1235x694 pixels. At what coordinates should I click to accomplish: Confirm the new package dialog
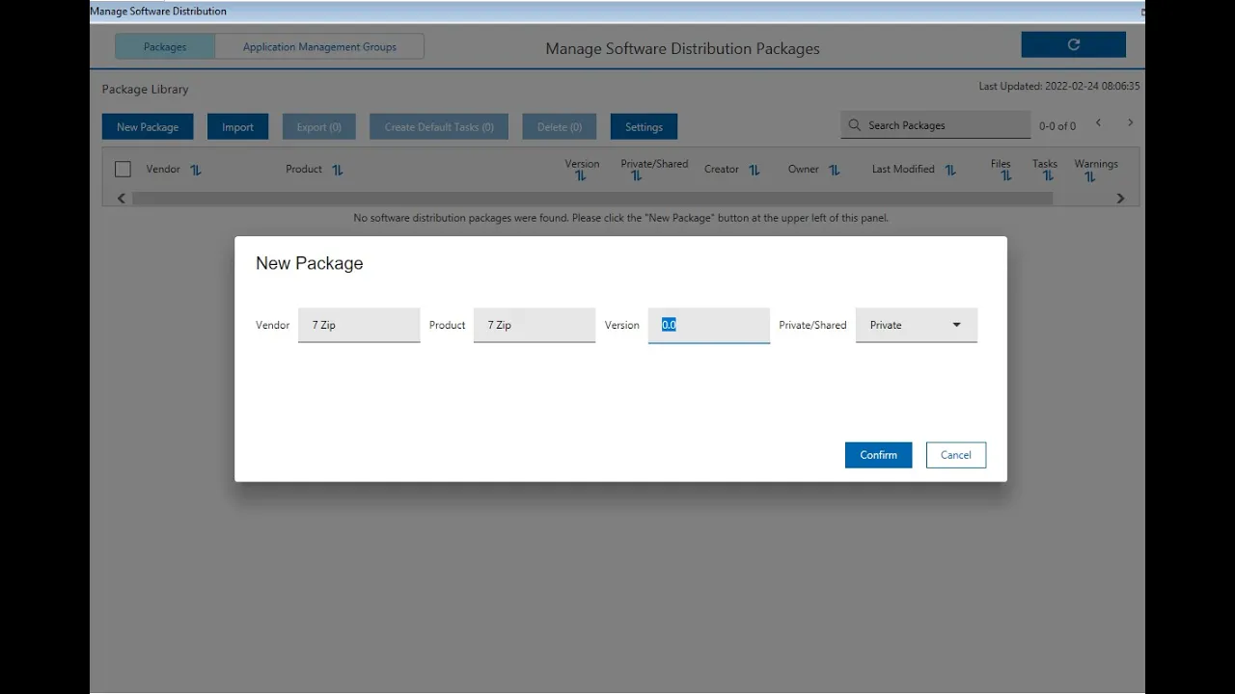[x=878, y=455]
